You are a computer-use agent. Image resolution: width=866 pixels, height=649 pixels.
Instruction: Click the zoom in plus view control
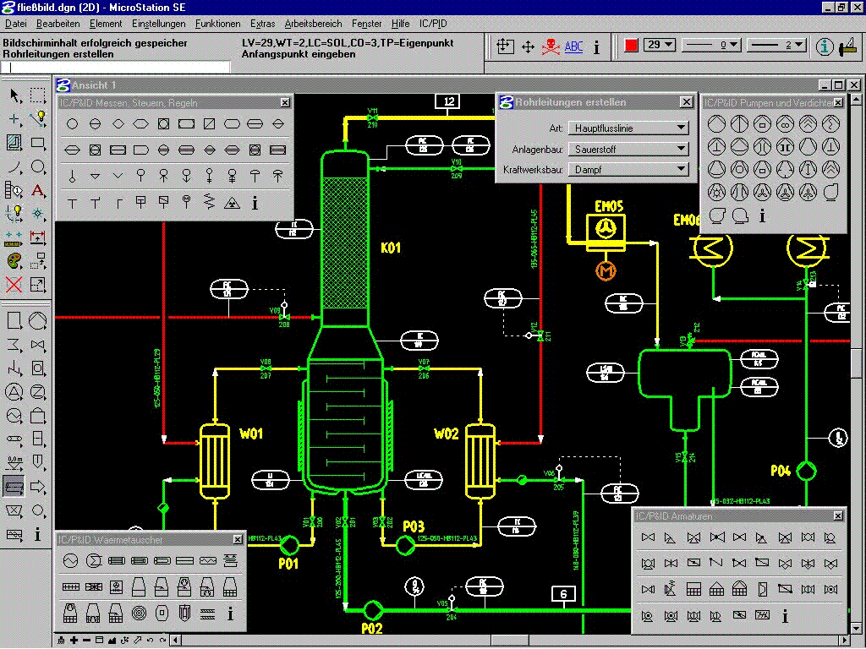(x=74, y=640)
